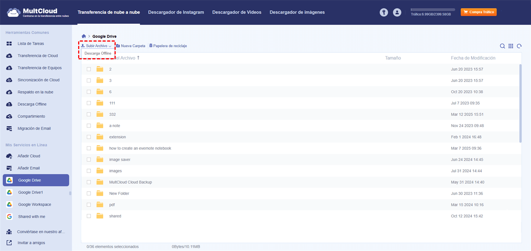Click the Google Workspace icon
531x251 pixels.
(9, 205)
